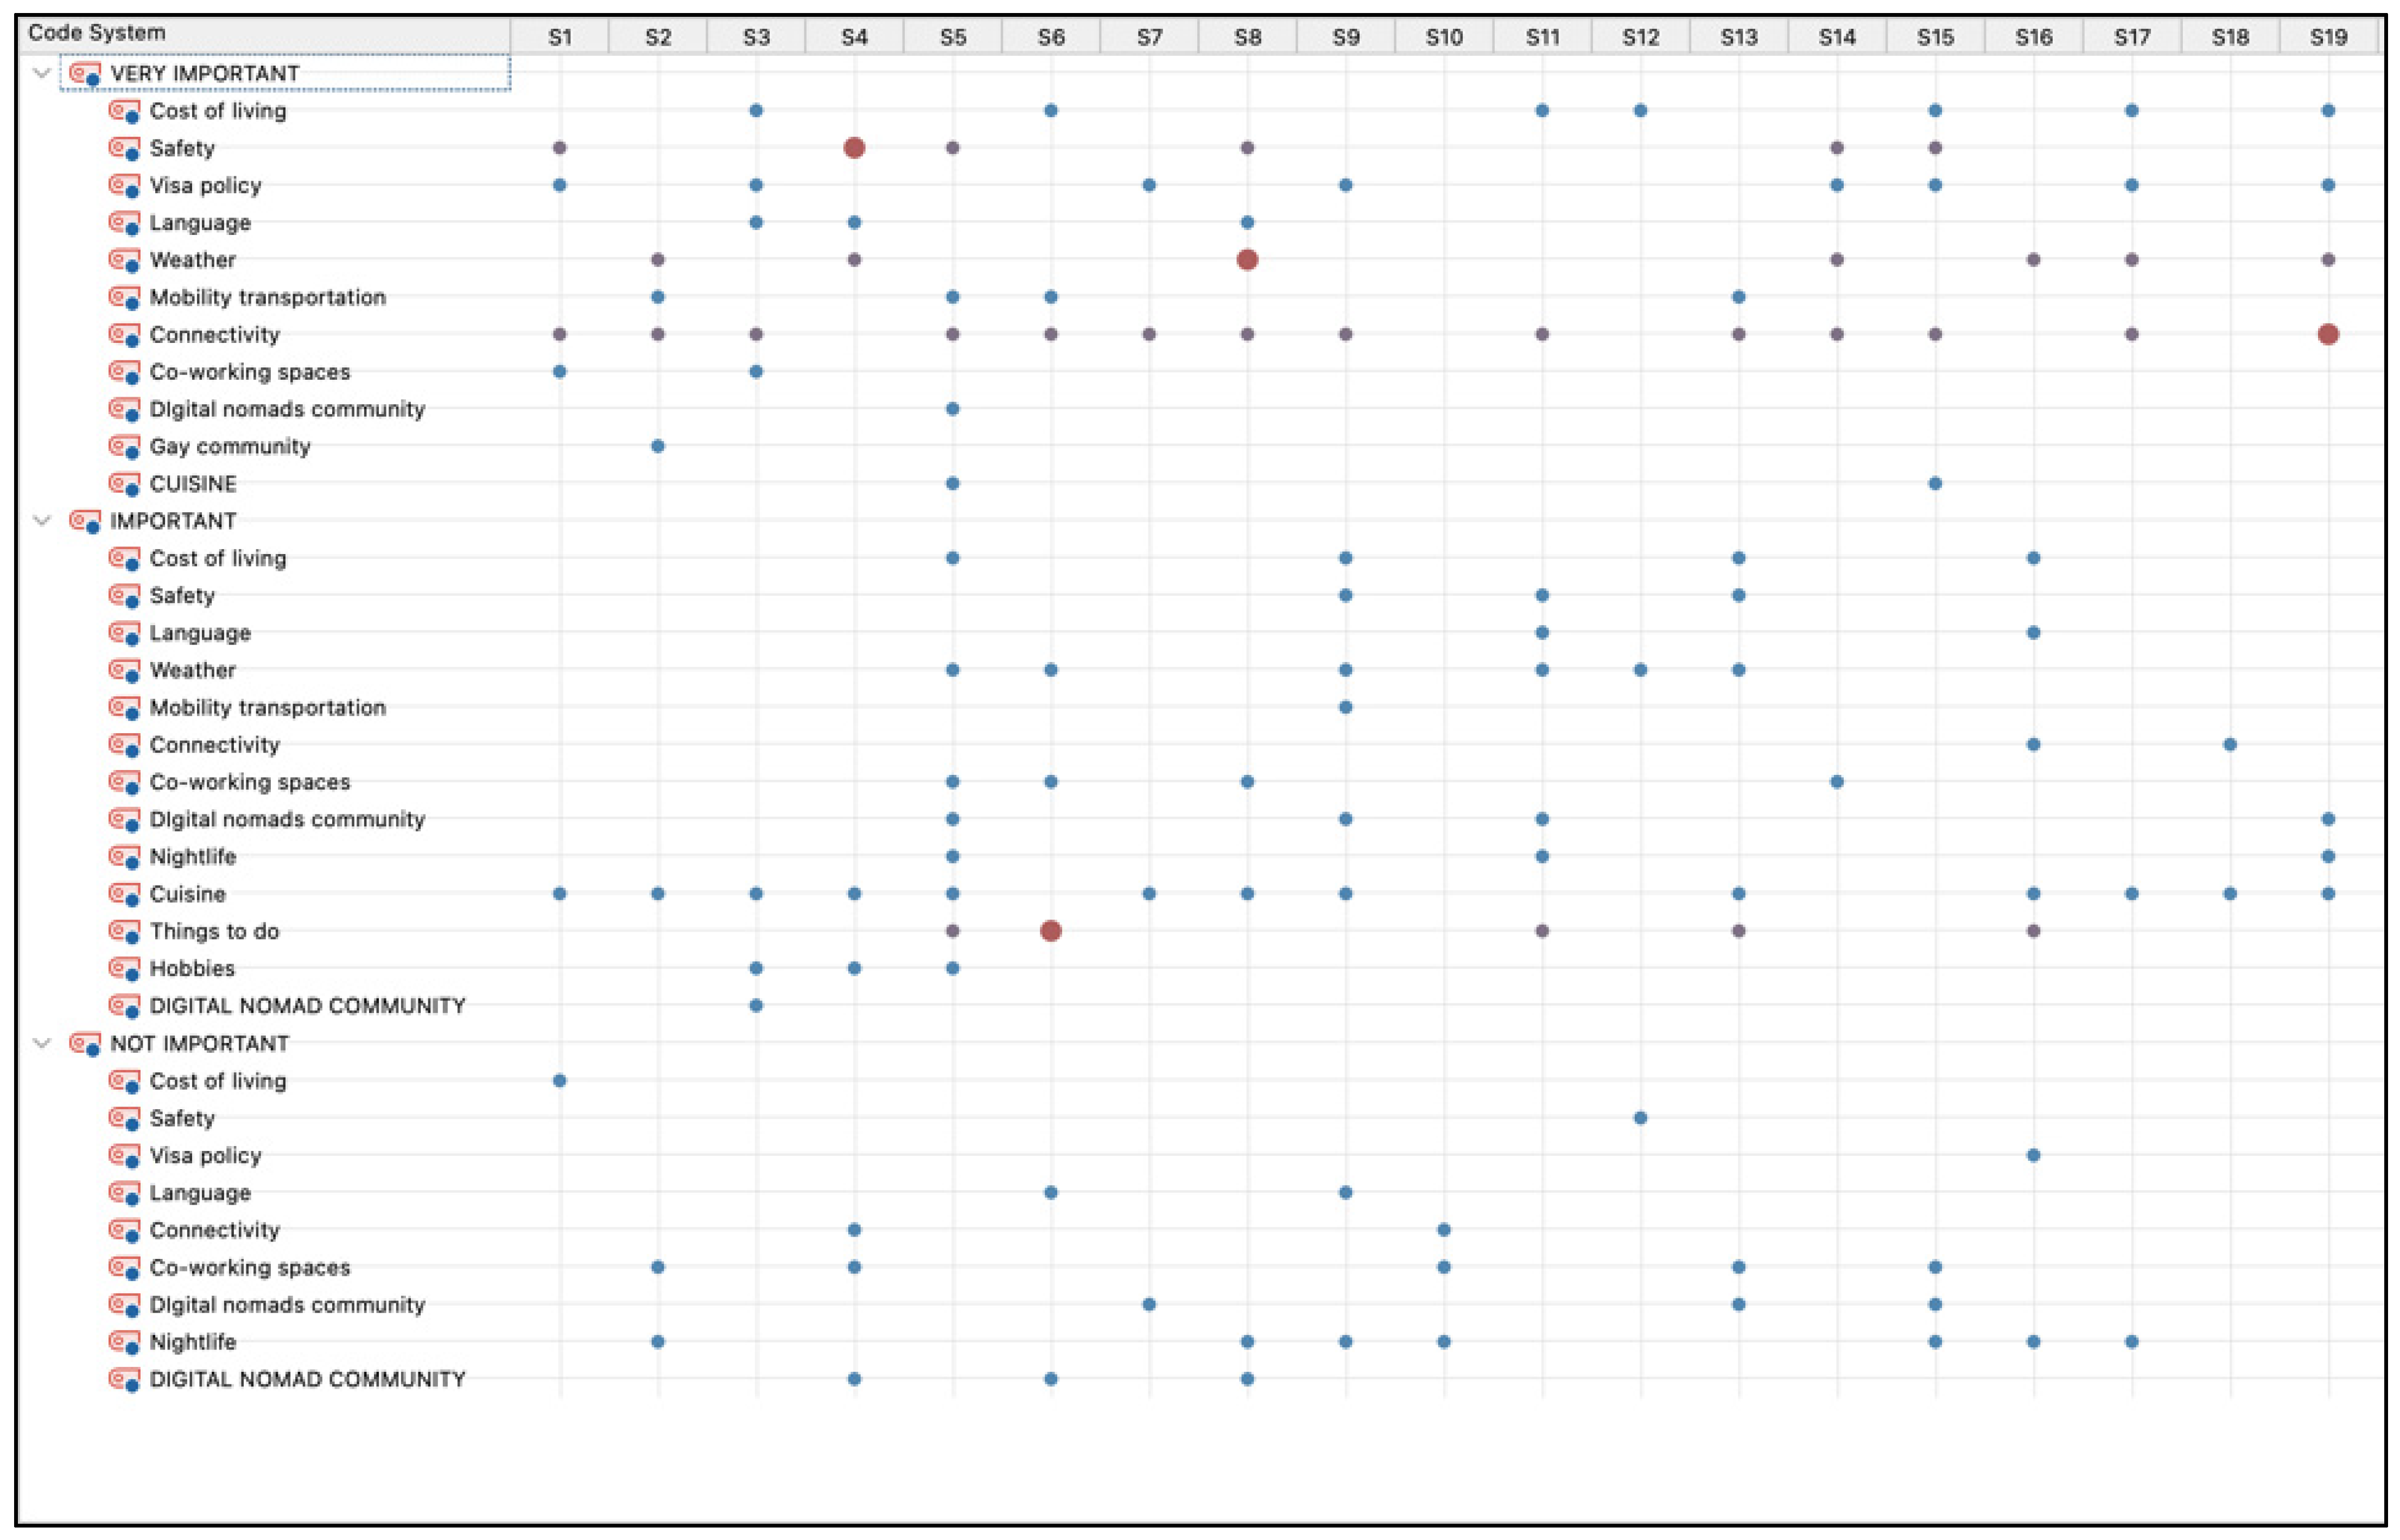
Task: Select the Gay community code label
Action: pyautogui.click(x=230, y=446)
